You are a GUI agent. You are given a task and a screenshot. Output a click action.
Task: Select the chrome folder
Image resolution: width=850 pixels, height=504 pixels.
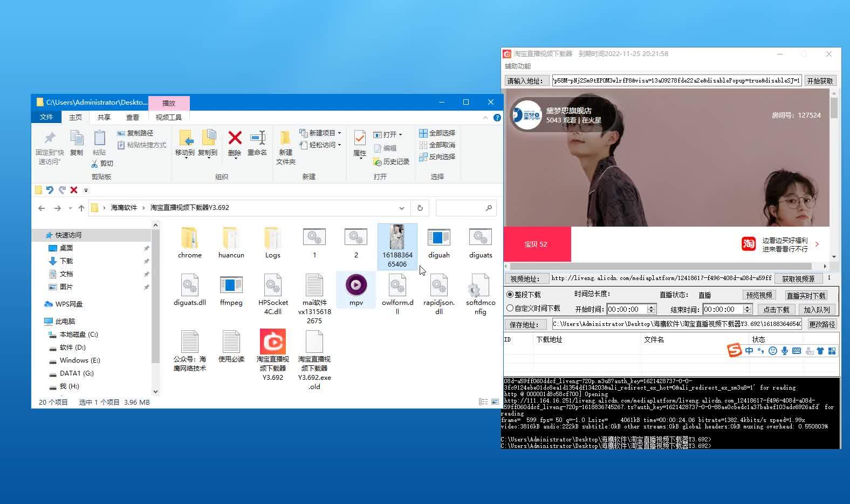pos(190,243)
